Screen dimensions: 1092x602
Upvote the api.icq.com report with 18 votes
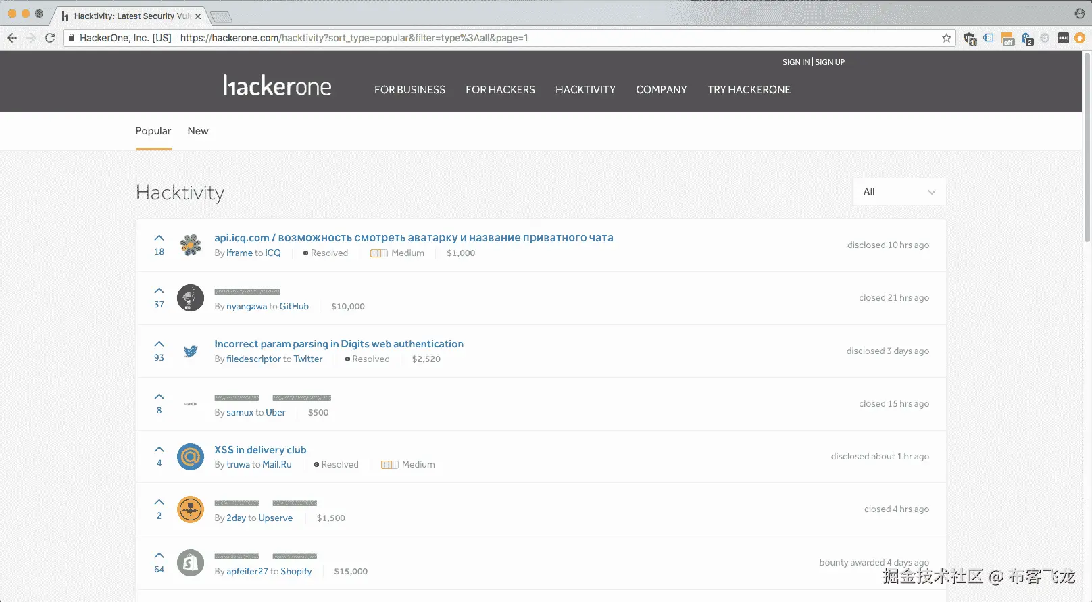pos(159,238)
